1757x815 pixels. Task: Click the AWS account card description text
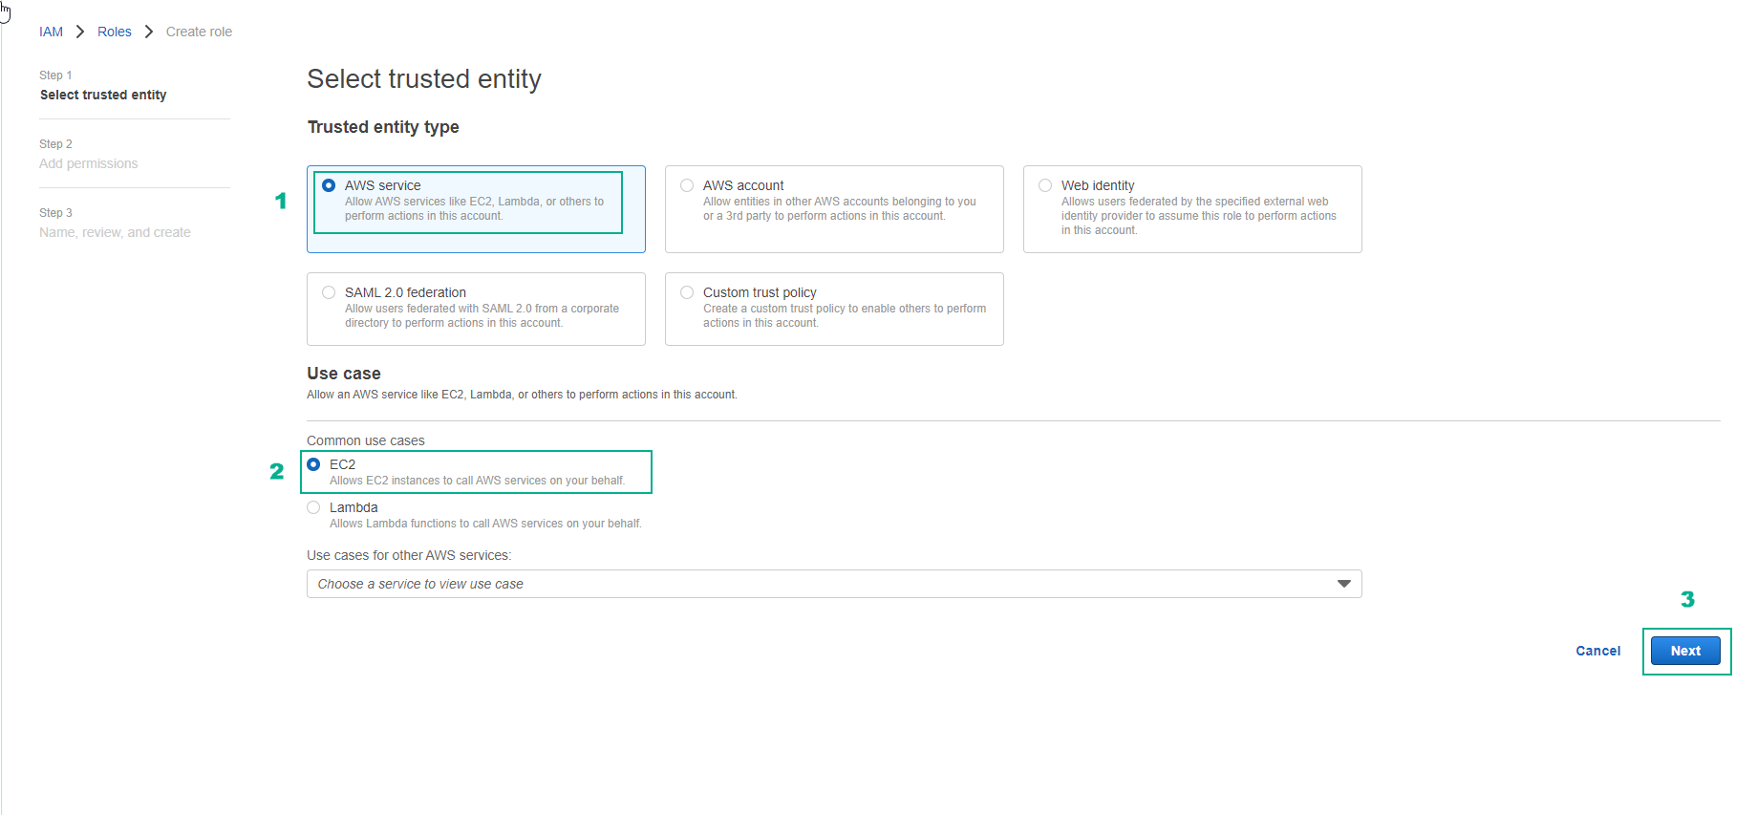tap(840, 208)
